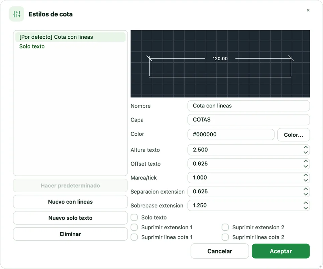Viewport: 323px width, 269px height.
Task: Click the Color hex value field
Action: point(231,135)
